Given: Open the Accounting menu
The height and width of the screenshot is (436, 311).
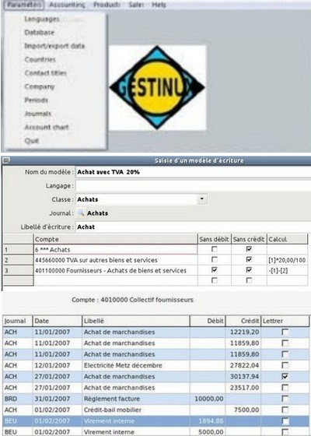Looking at the screenshot, I should pyautogui.click(x=67, y=5).
